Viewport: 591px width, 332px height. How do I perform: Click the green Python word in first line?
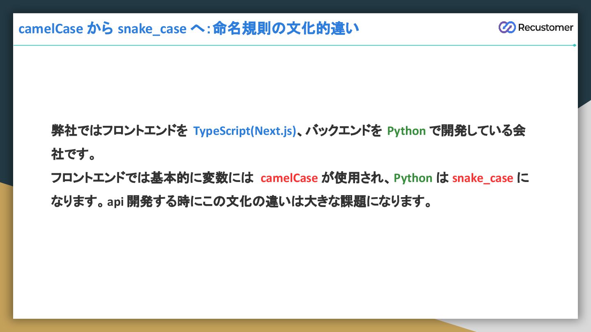(406, 131)
